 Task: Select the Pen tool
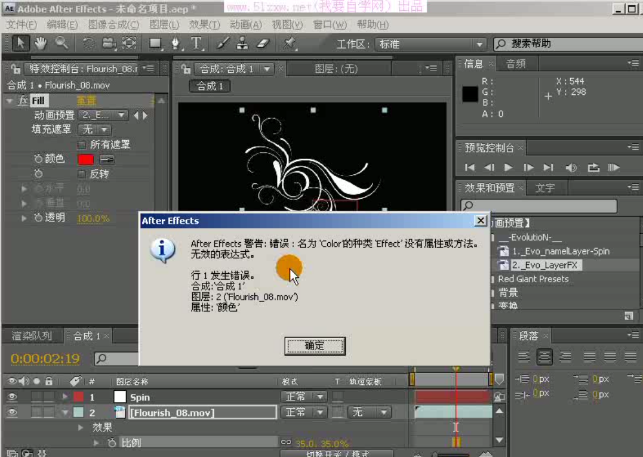[x=176, y=43]
